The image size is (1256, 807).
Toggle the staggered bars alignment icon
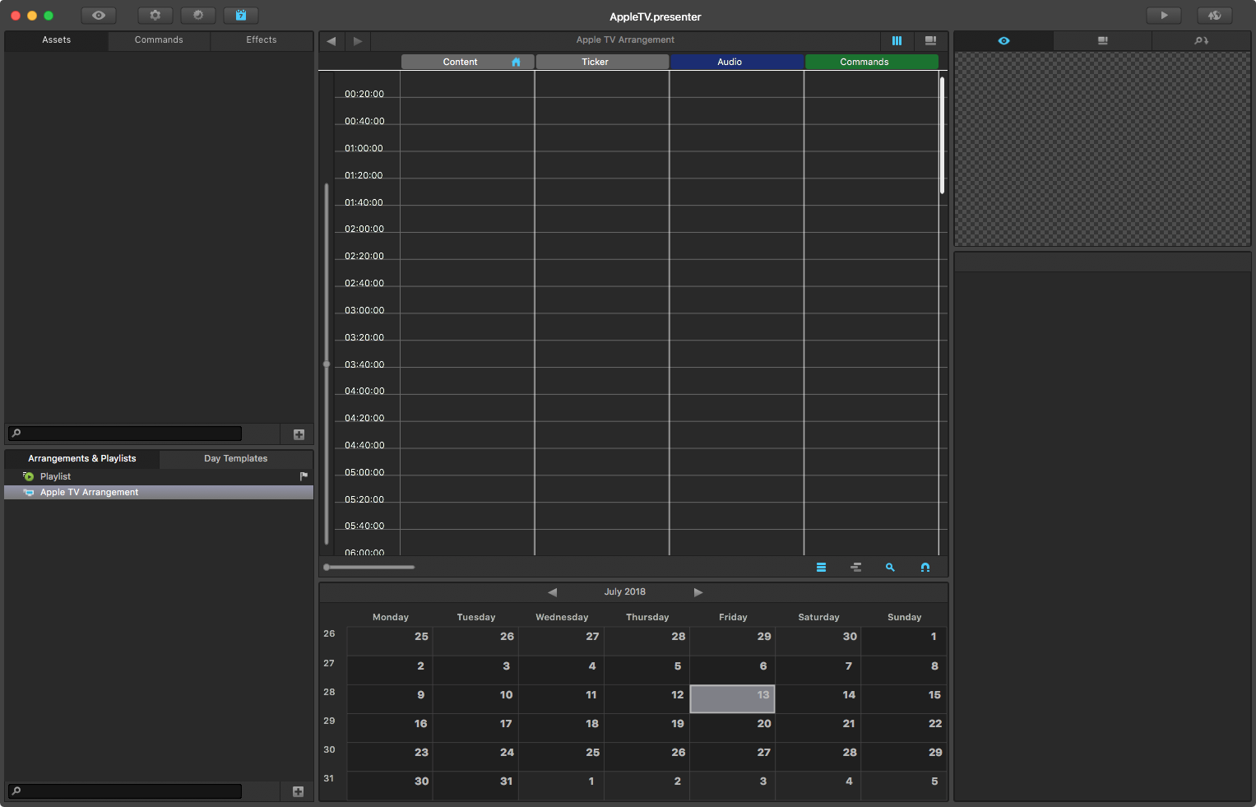[855, 567]
